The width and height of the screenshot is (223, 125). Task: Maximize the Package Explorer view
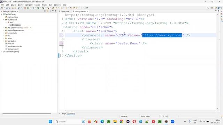[x=55, y=11]
